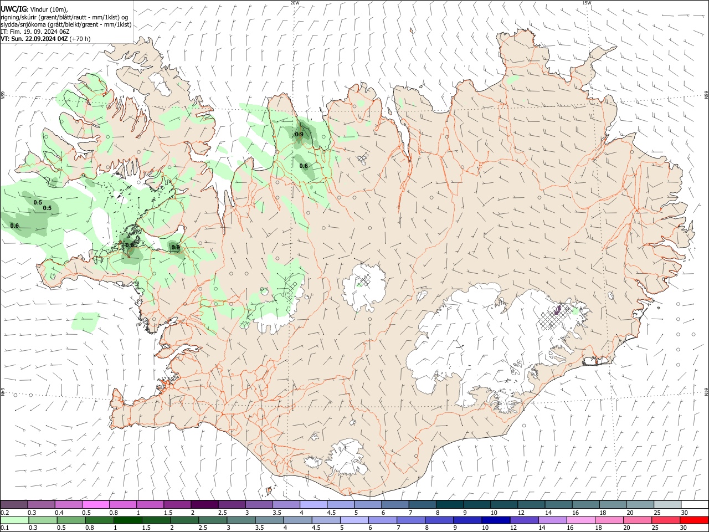Click the '0.2' snow legend number

[4, 513]
